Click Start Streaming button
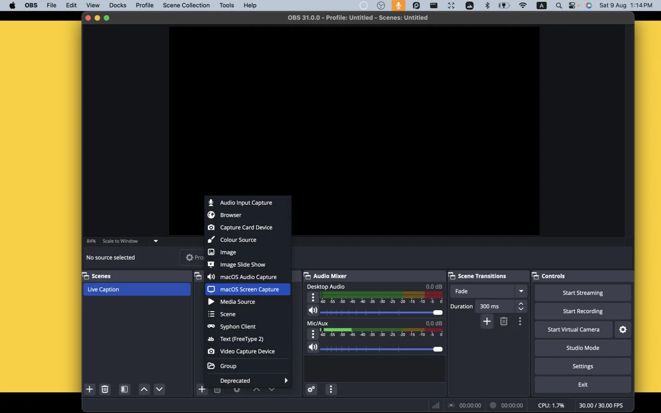661x413 pixels. coord(583,293)
